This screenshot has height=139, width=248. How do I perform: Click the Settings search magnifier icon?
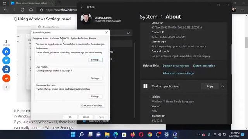coord(128,33)
